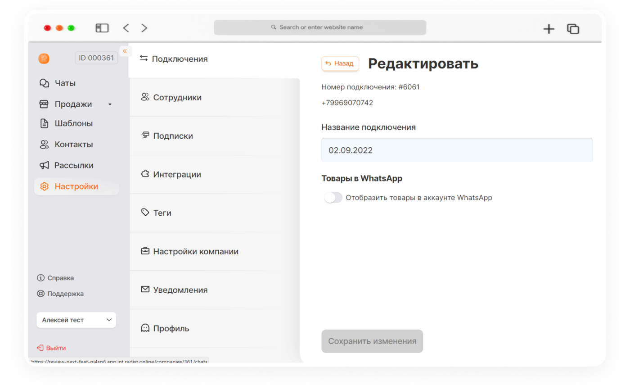Click the Назад button
The height and width of the screenshot is (385, 630).
click(340, 63)
